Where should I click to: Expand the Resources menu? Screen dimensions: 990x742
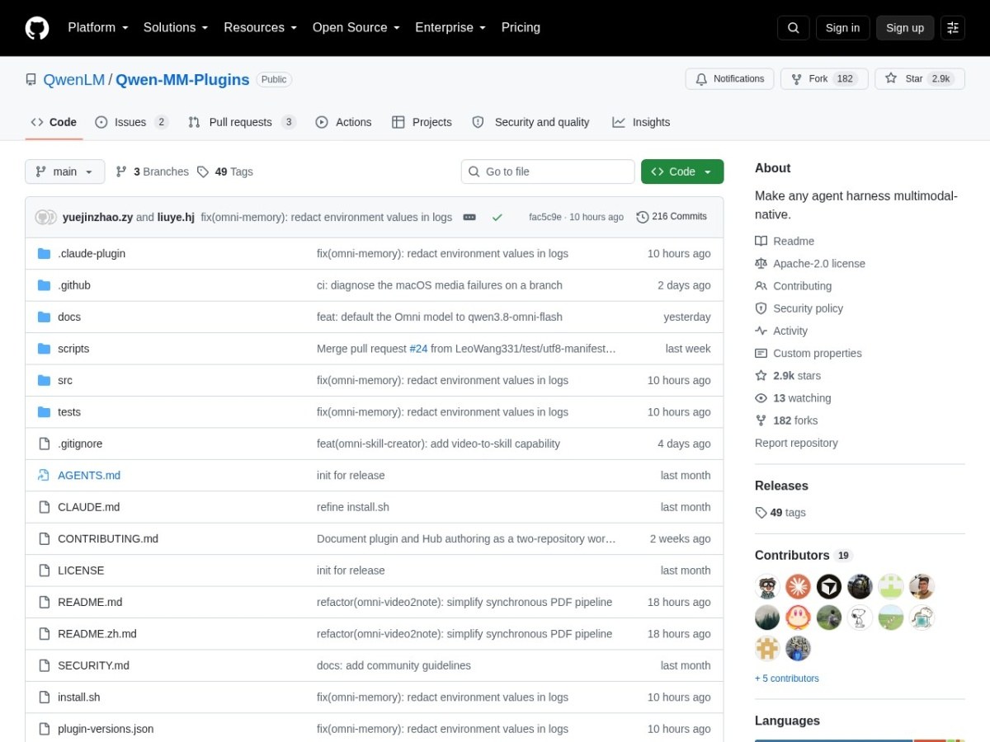tap(260, 27)
